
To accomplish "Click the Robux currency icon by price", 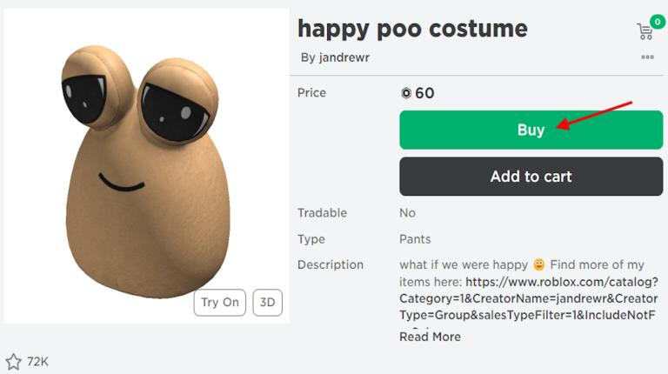I will [405, 93].
